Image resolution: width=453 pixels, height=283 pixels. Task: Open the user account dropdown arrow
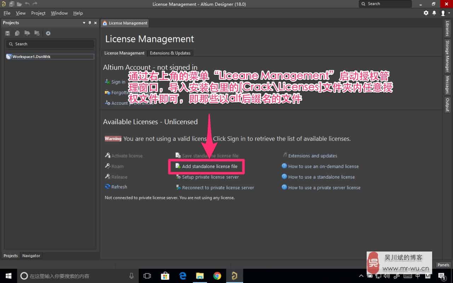click(449, 13)
